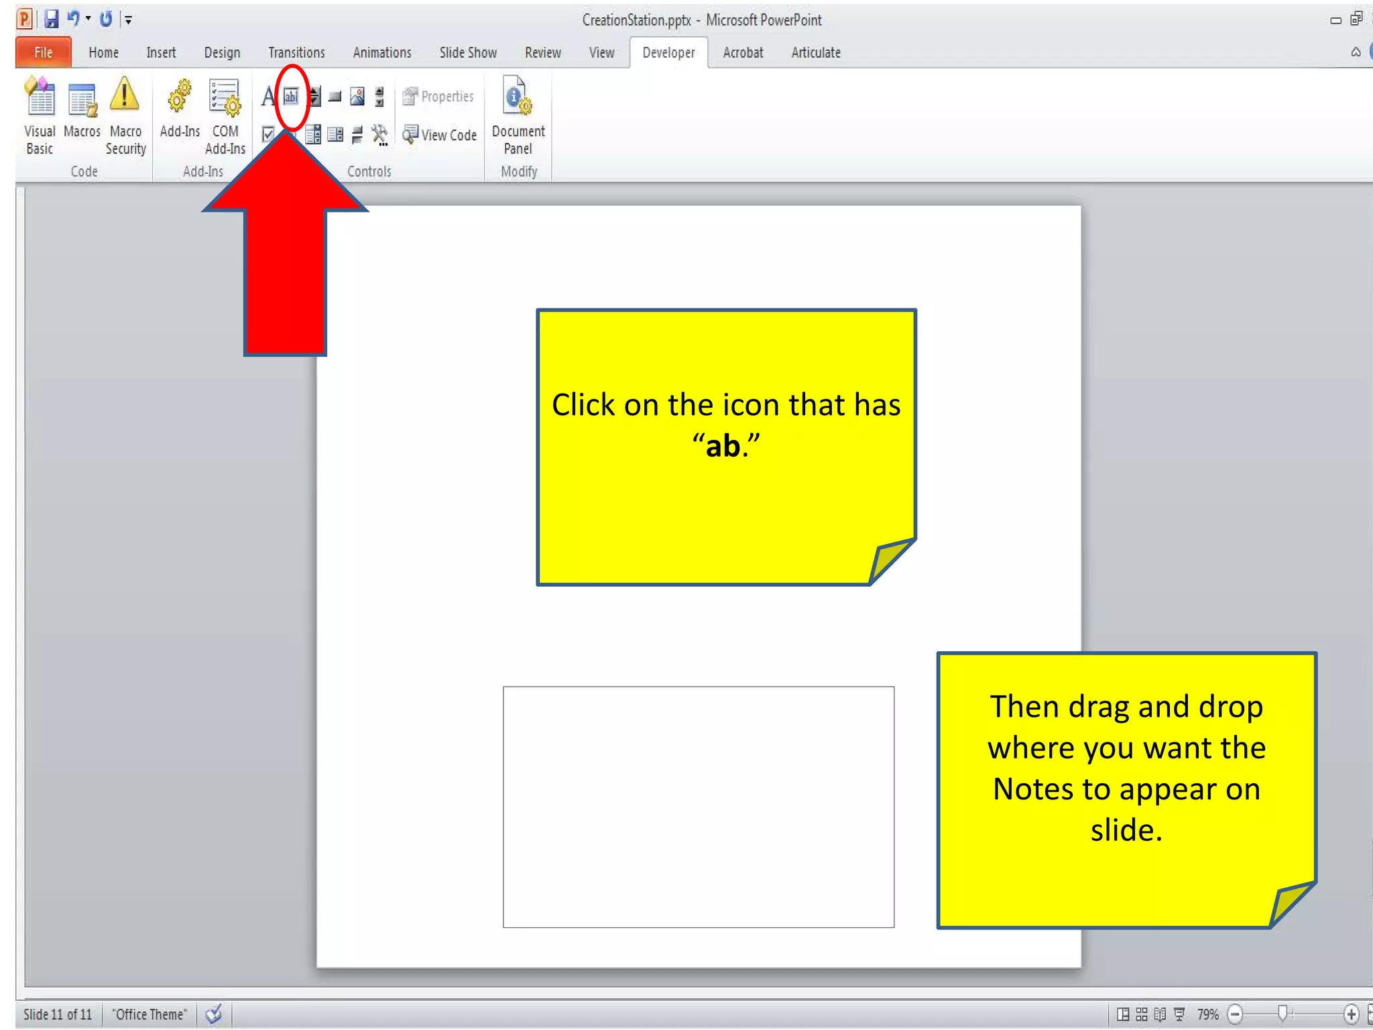Switch to Slide Sorter view
The width and height of the screenshot is (1373, 1030).
(1142, 1014)
